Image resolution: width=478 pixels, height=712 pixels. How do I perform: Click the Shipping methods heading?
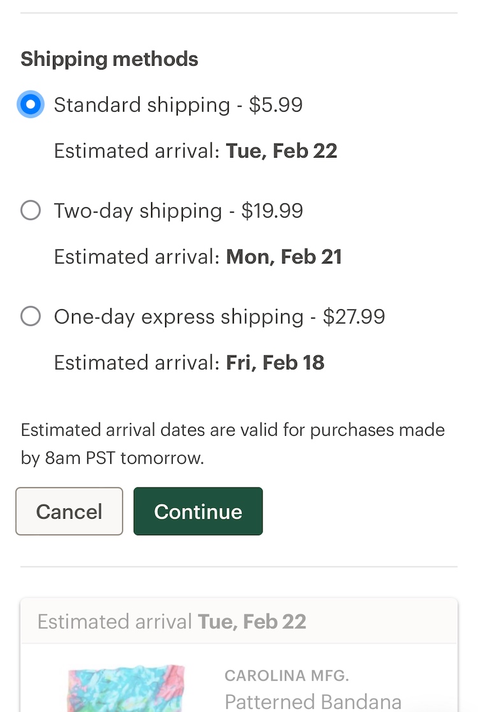pos(109,59)
